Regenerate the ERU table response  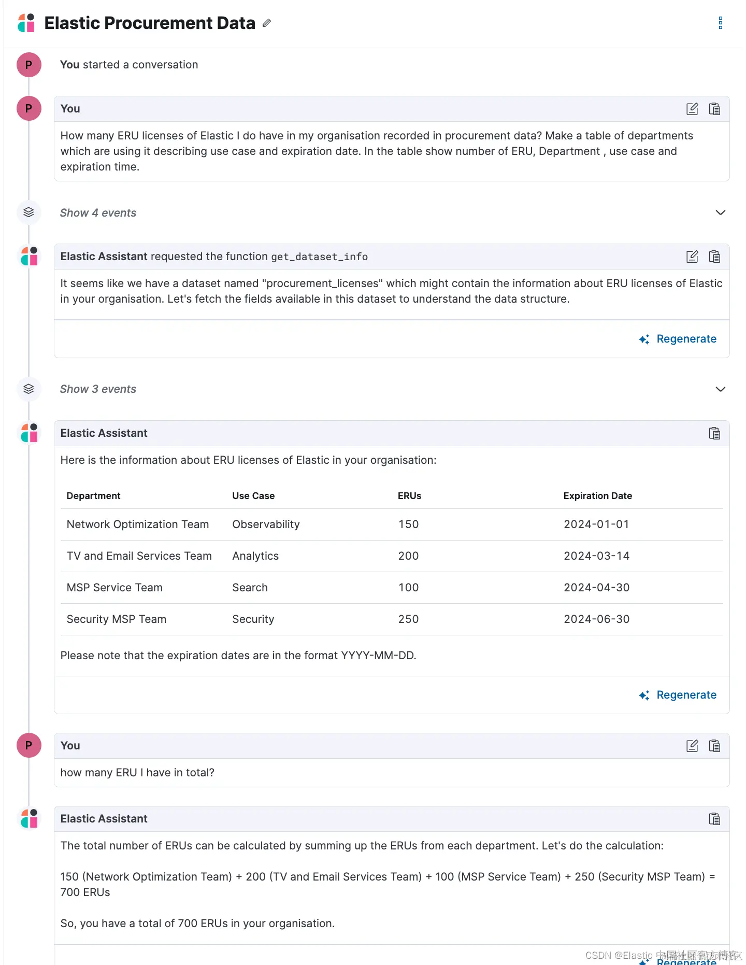coord(678,695)
